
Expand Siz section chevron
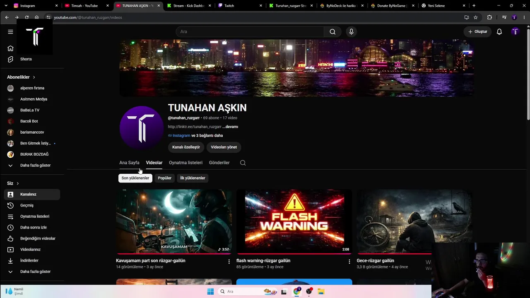17,183
